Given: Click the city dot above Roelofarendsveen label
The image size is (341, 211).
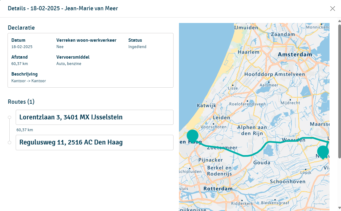Looking at the screenshot, I should point(247,101).
